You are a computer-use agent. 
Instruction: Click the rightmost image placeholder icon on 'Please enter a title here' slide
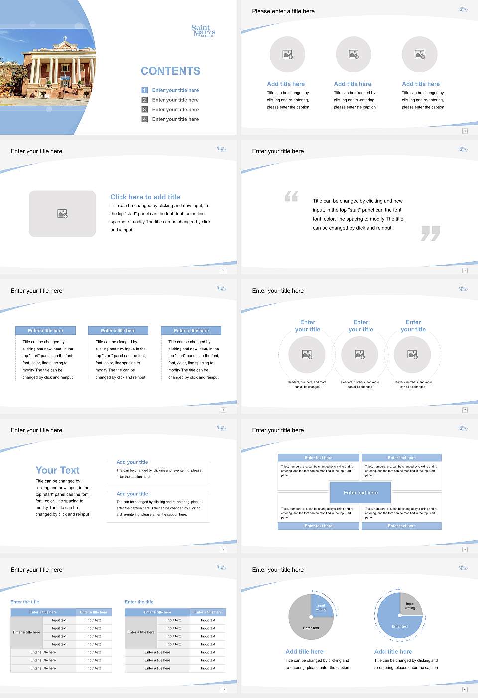420,54
